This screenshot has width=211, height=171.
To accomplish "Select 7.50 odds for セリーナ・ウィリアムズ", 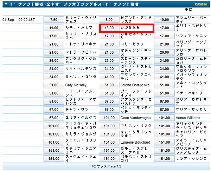I will [x=54, y=20].
